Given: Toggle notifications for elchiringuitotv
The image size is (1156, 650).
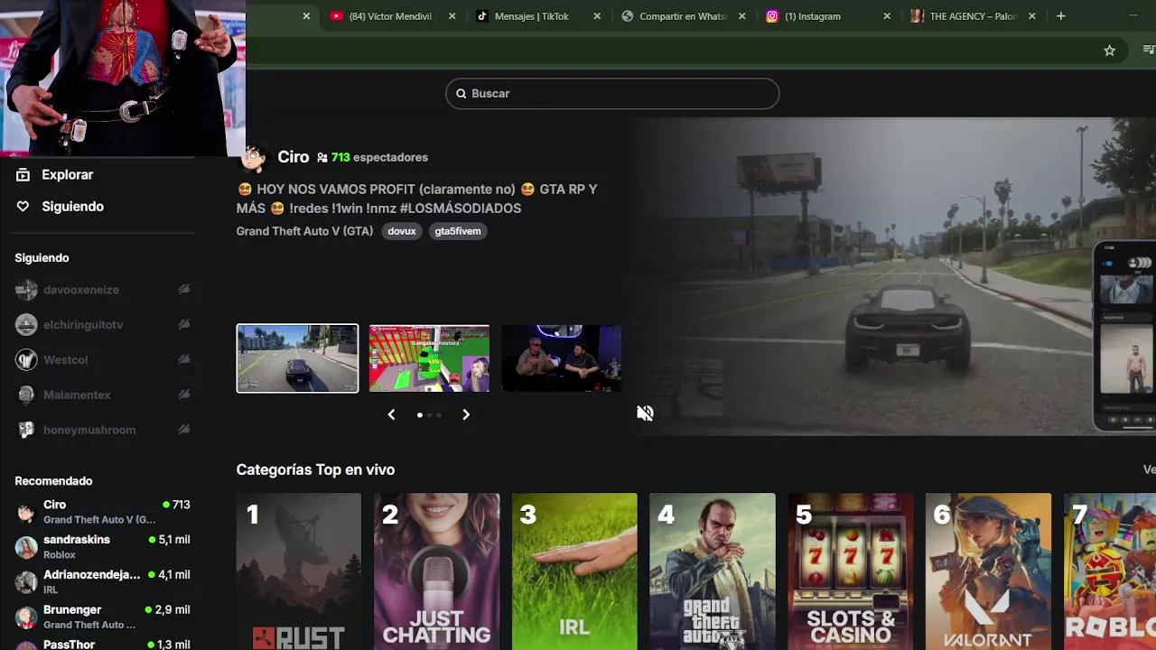Looking at the screenshot, I should click(183, 324).
